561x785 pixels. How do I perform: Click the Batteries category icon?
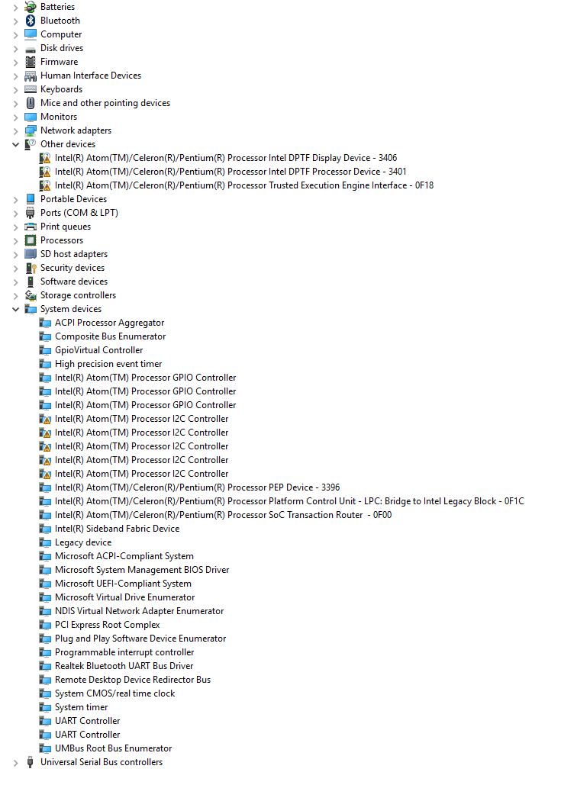(x=31, y=7)
